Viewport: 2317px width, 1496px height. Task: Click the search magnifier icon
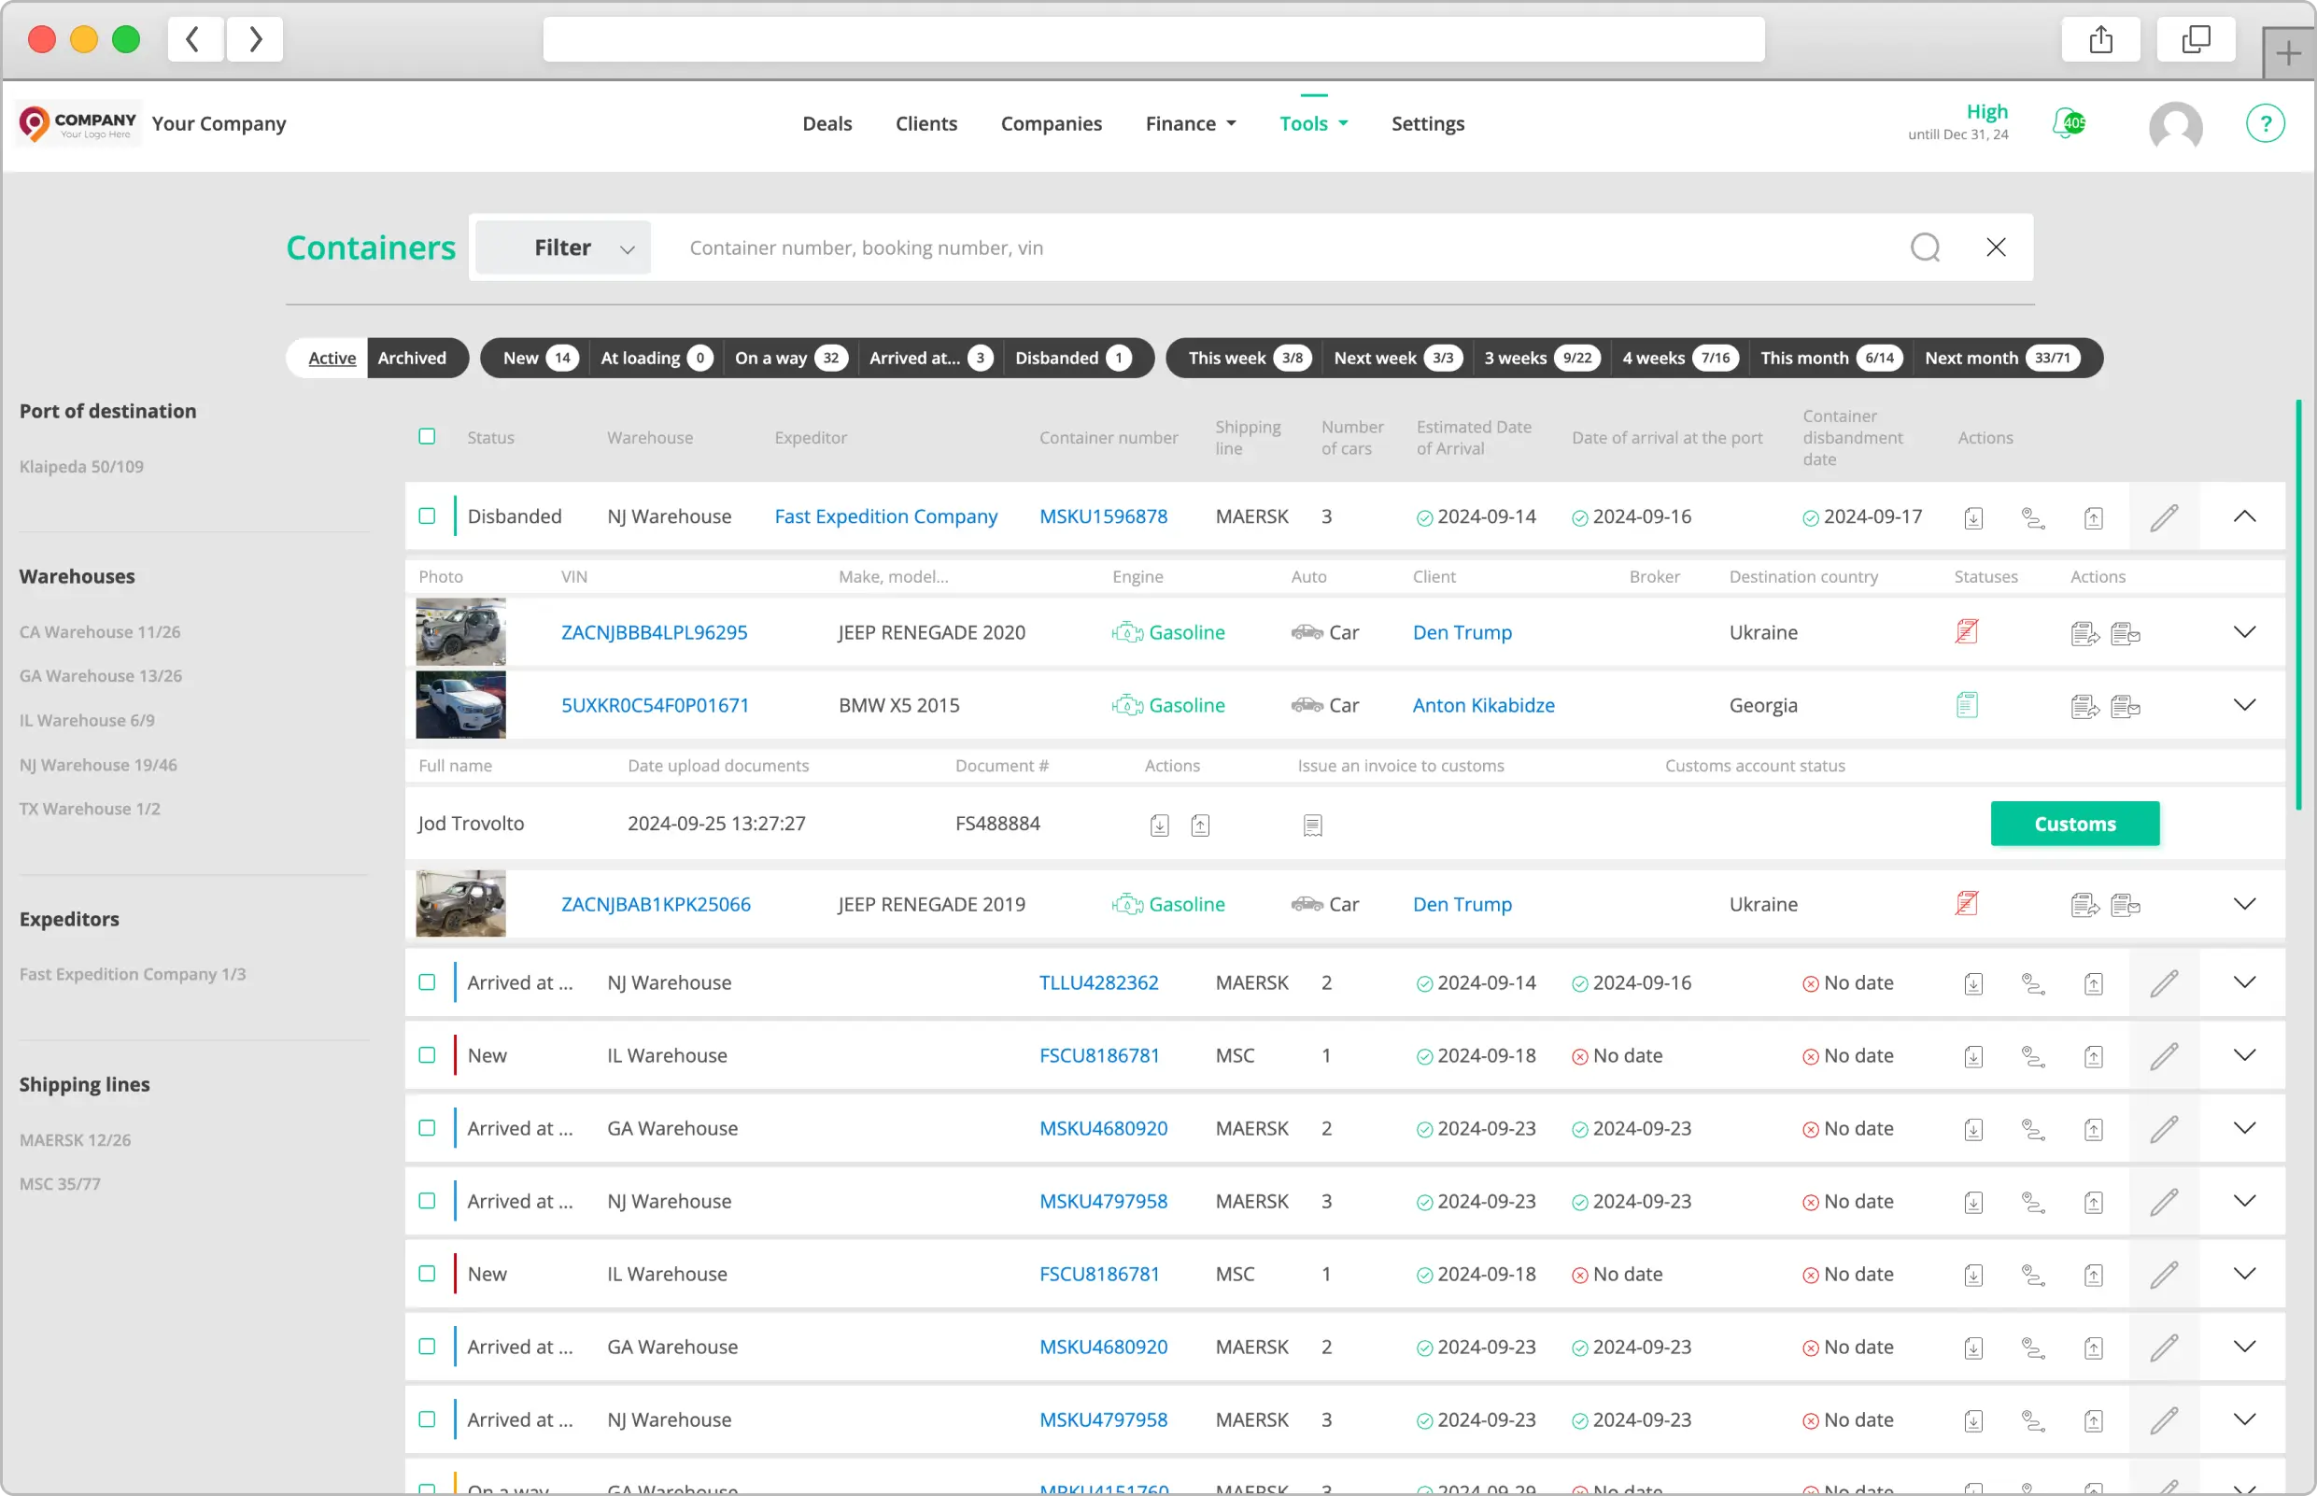coord(1925,247)
